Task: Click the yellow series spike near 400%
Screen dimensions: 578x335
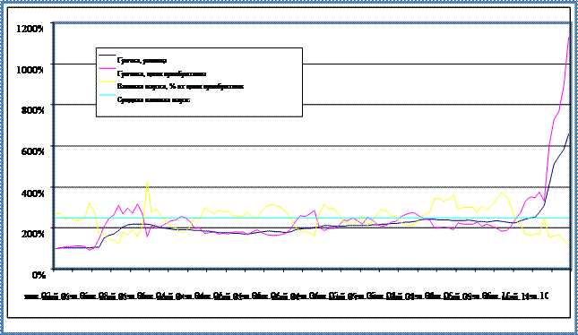Action: tap(147, 183)
